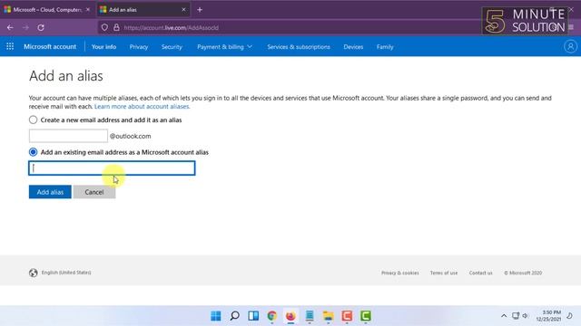
Task: Open the account profile avatar icon
Action: pos(570,46)
